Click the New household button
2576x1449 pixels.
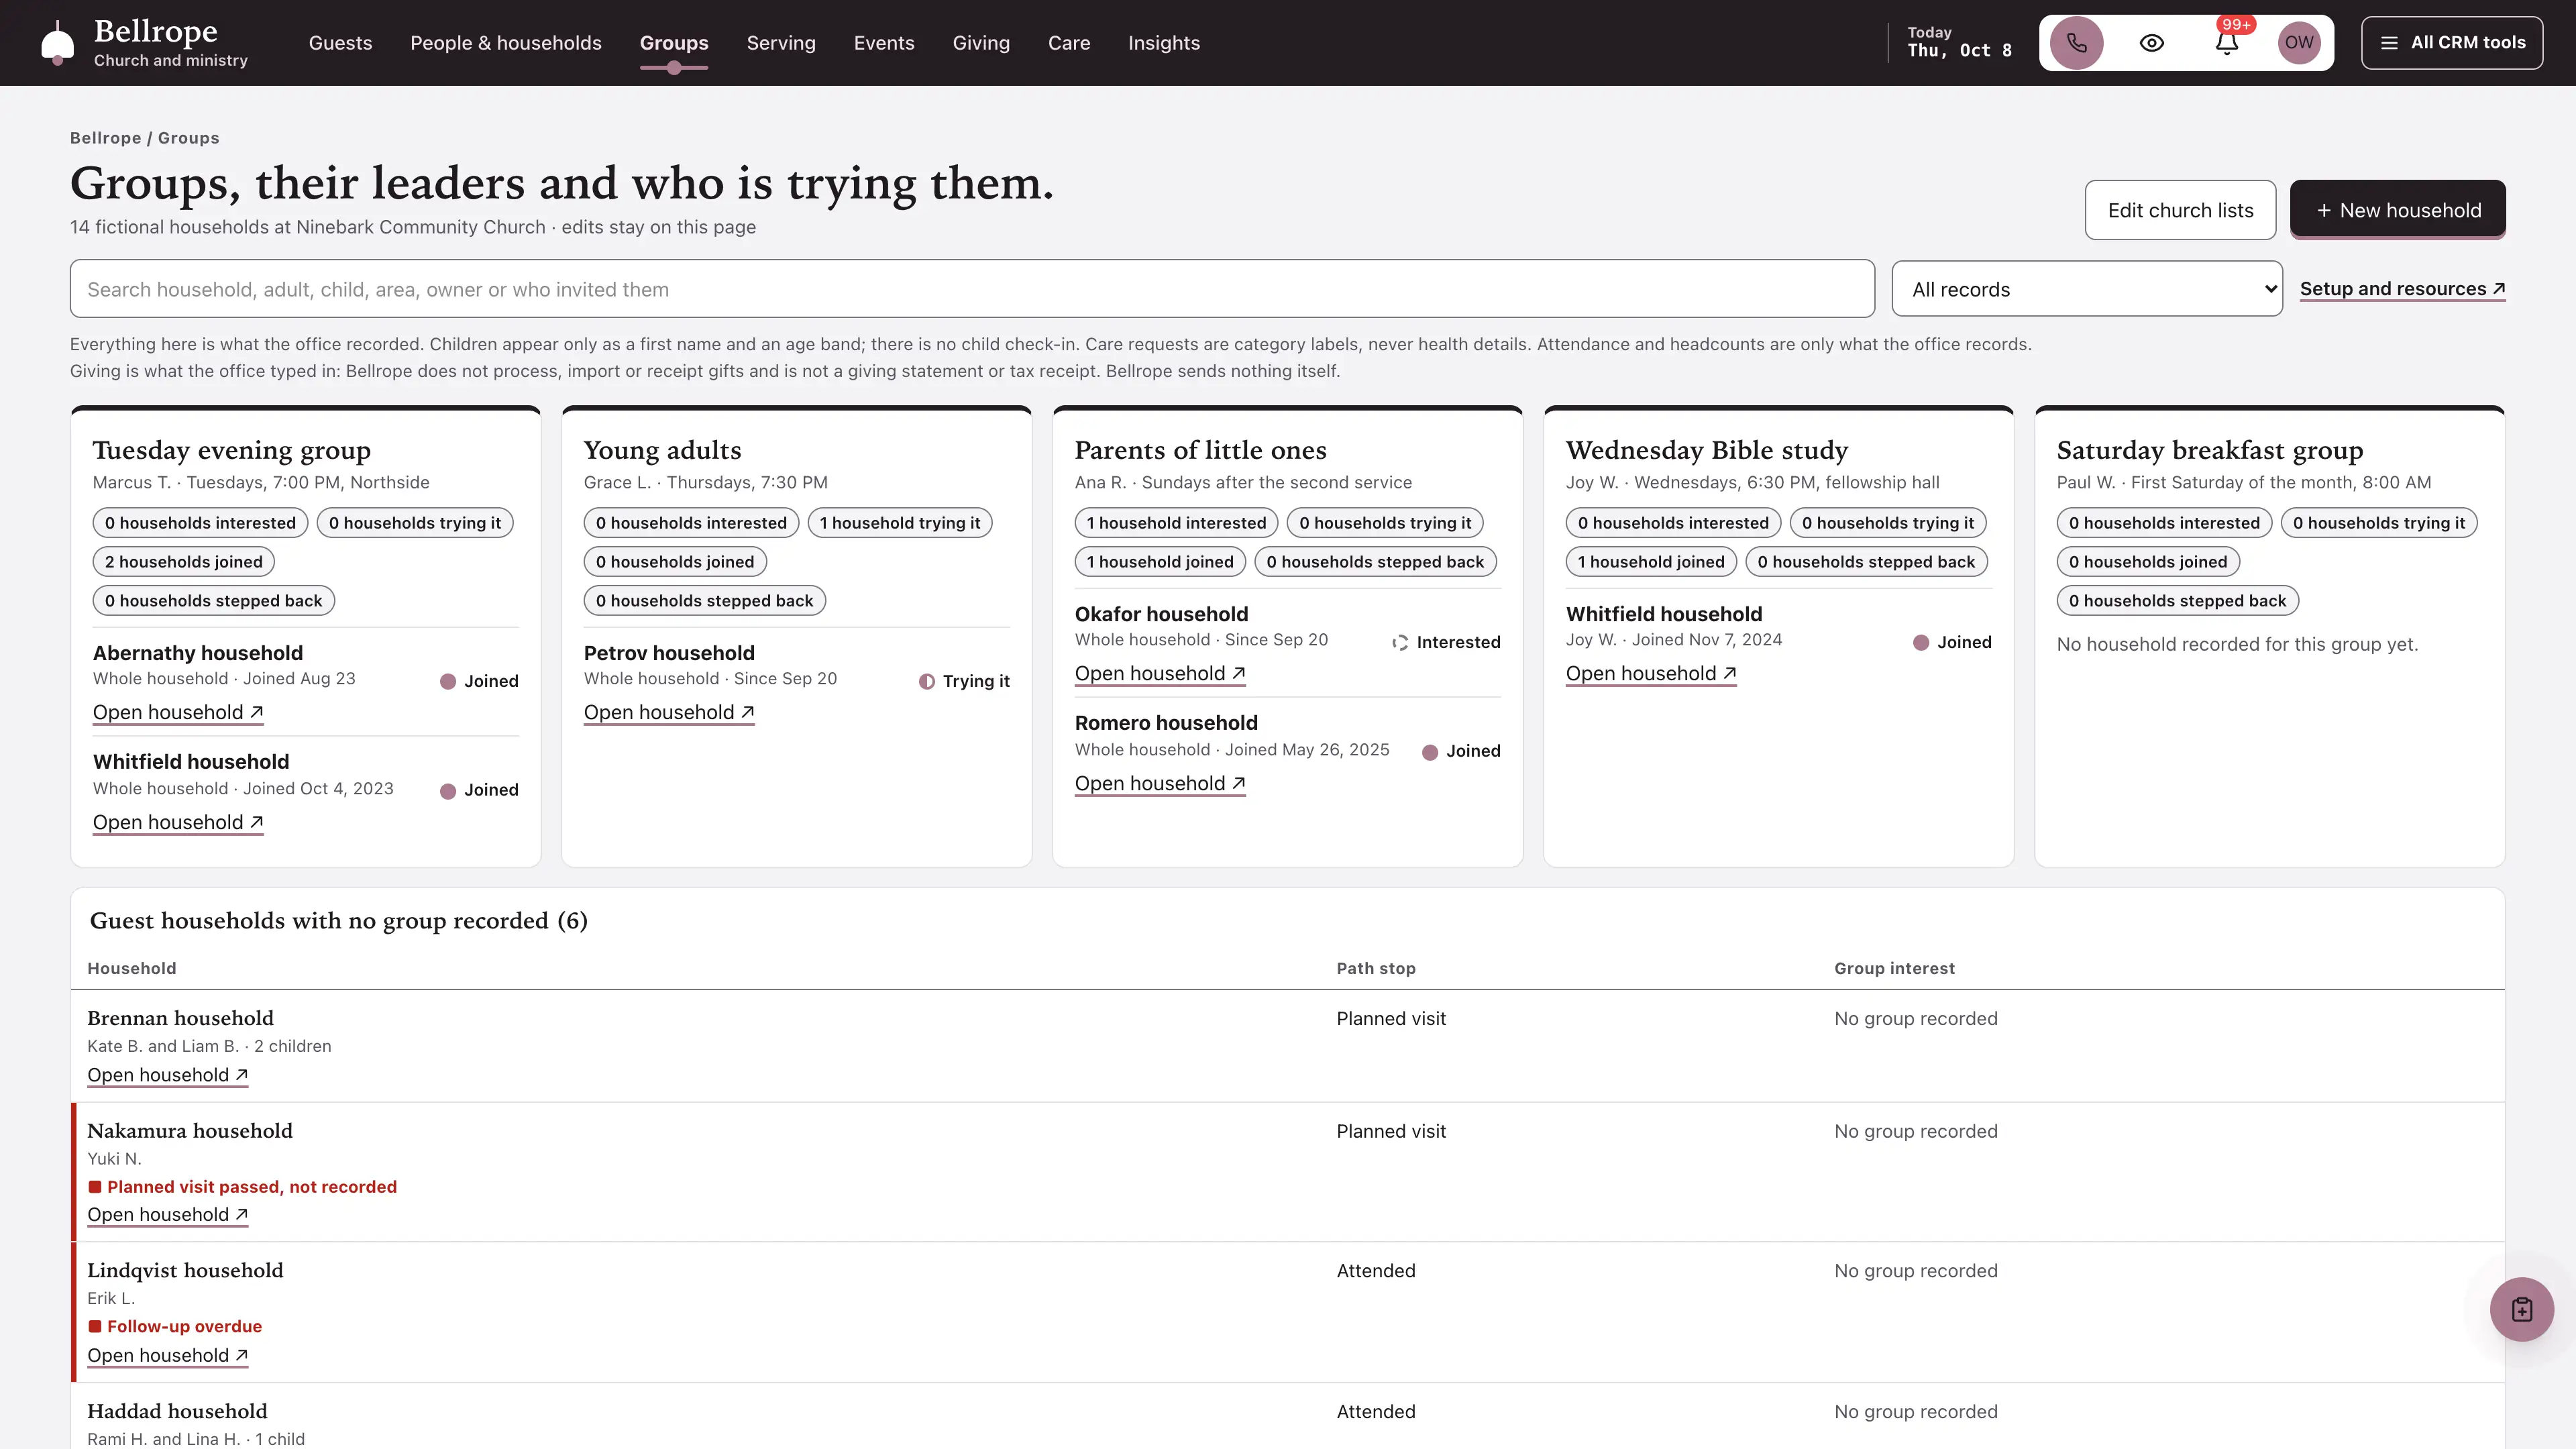pyautogui.click(x=2397, y=210)
